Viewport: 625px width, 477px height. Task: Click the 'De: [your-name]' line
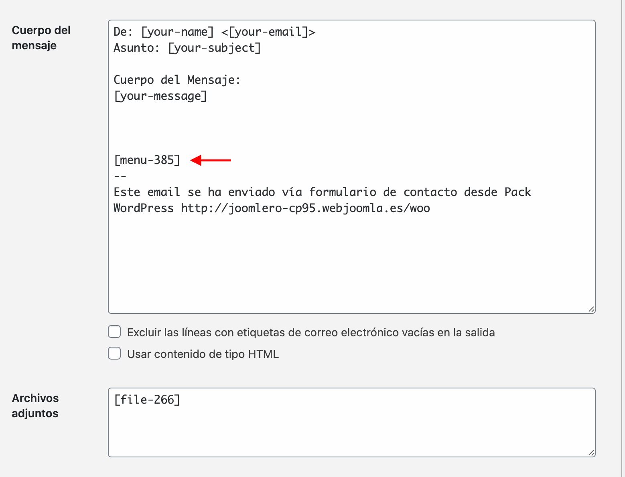[215, 32]
